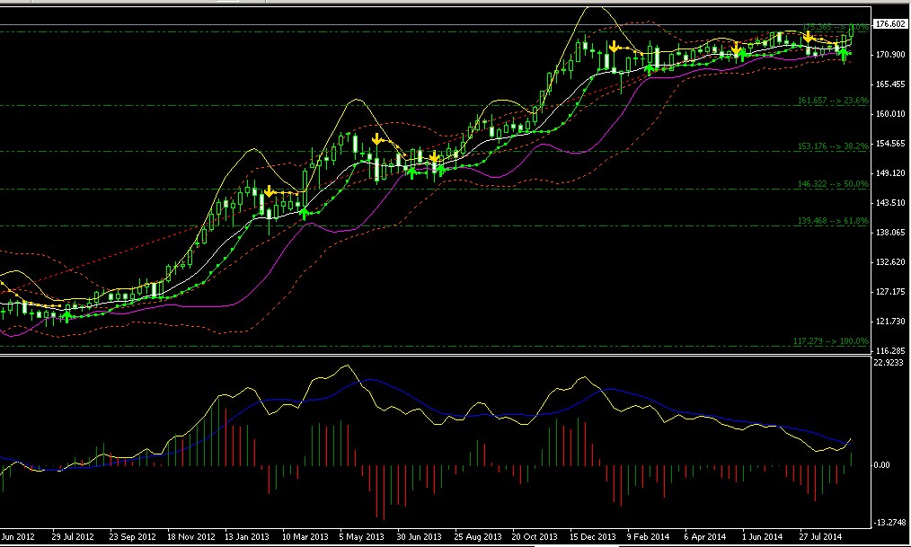This screenshot has height=547, width=911.
Task: Click the 154.565 price axis label
Action: pos(890,144)
